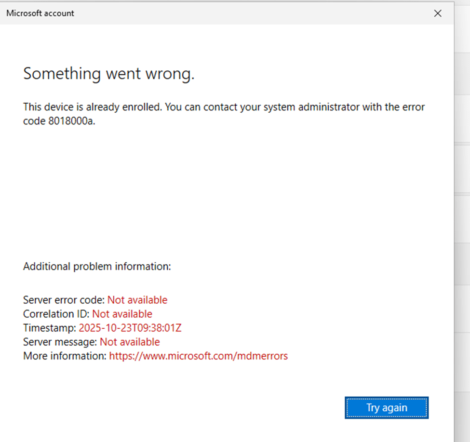Image resolution: width=470 pixels, height=442 pixels.
Task: Click the 'Correlation ID:' label
Action: 56,314
